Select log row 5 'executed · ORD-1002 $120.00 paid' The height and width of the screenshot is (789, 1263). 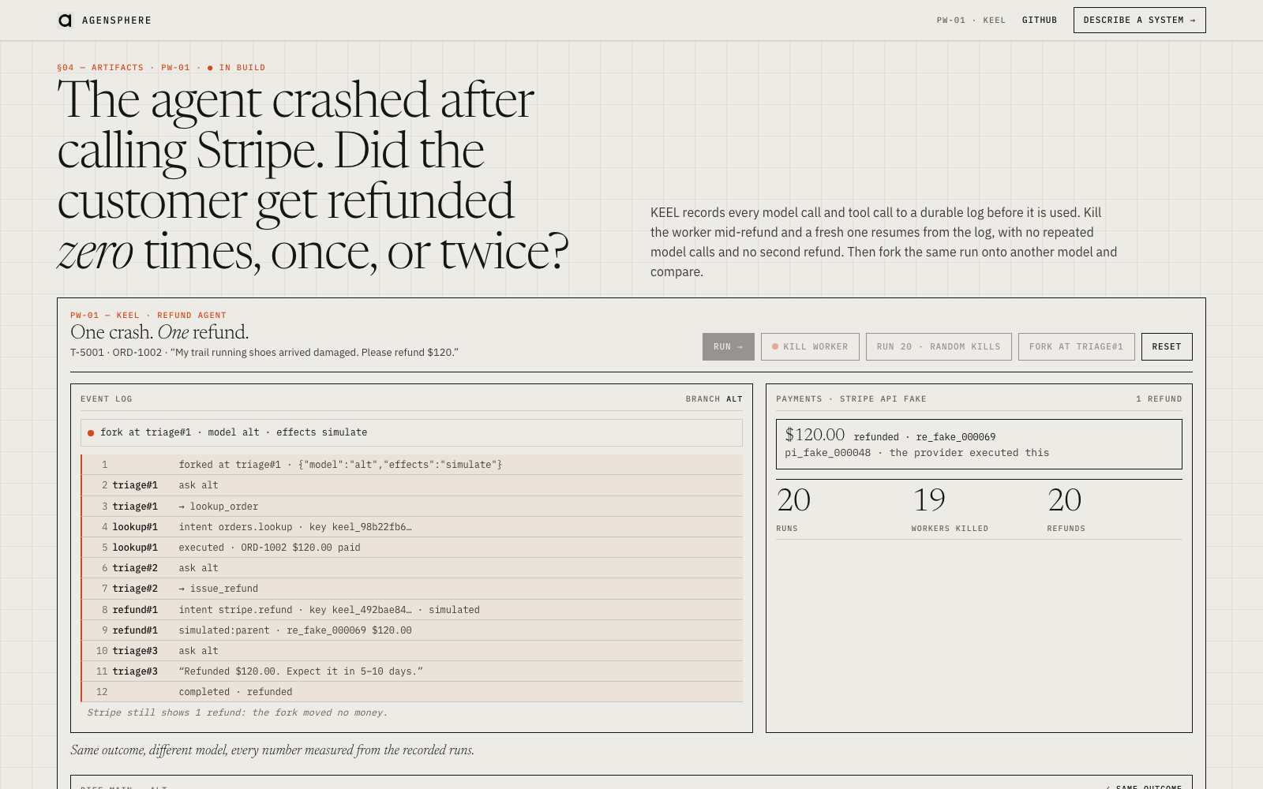tap(411, 548)
